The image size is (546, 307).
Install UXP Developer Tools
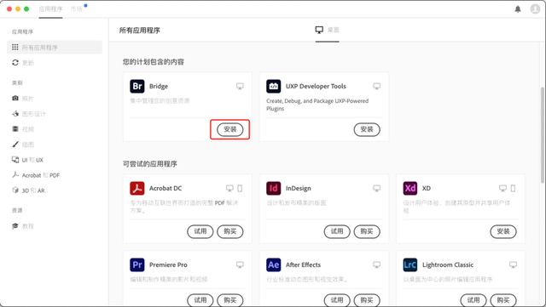pos(367,129)
